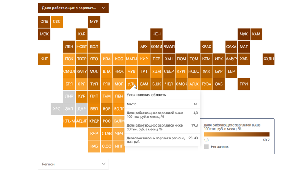Open the Доля работающих с зарплатой dropdown
The height and width of the screenshot is (170, 300).
point(73,8)
